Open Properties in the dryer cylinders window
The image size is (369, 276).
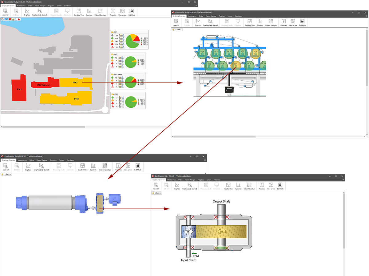click(x=284, y=23)
